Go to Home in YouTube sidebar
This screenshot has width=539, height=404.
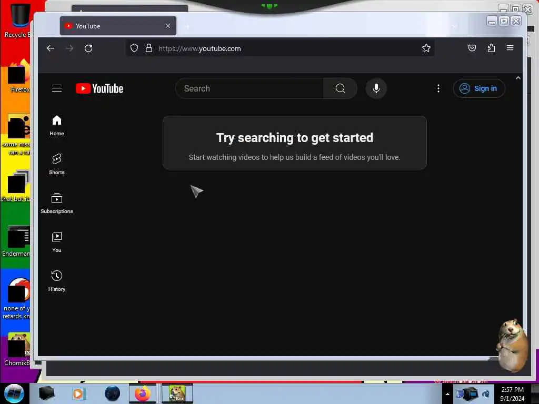(57, 125)
